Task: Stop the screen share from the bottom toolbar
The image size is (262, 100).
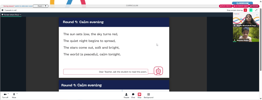Action: click(x=139, y=96)
